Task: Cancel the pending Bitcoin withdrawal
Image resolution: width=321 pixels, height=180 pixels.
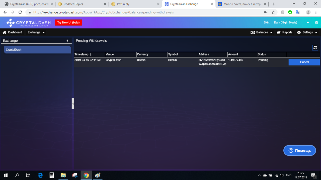Action: tap(304, 62)
